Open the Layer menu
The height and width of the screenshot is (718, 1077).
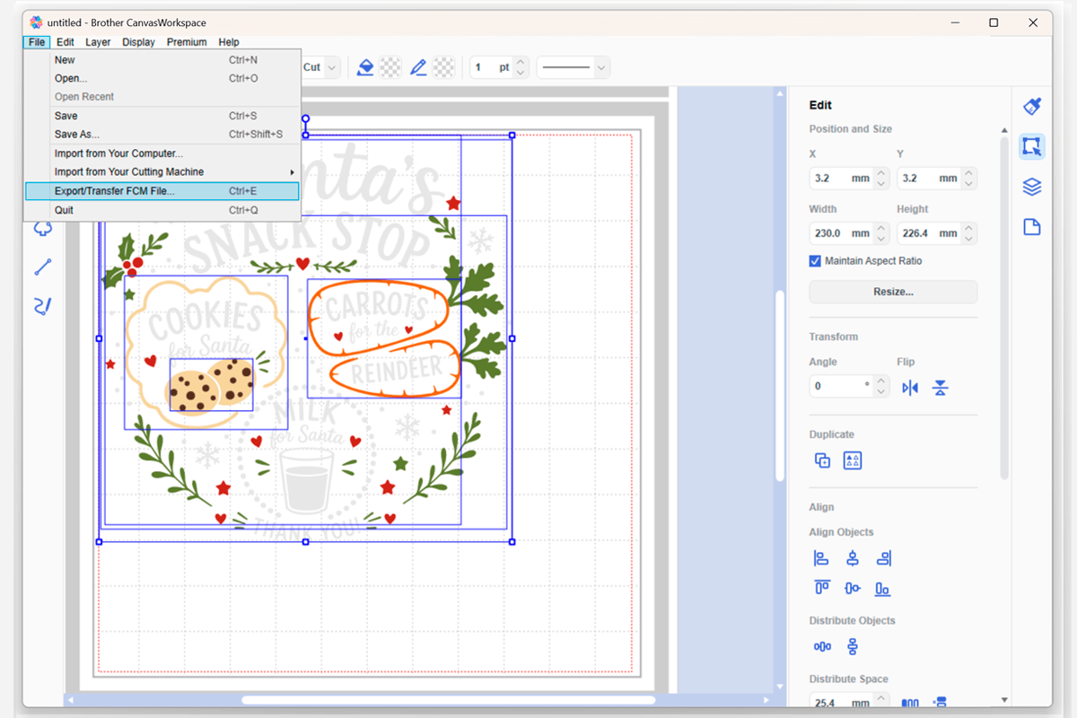pyautogui.click(x=98, y=42)
